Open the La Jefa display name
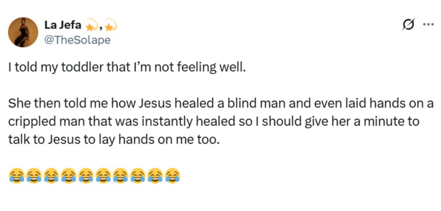This screenshot has width=441, height=211. (x=61, y=26)
